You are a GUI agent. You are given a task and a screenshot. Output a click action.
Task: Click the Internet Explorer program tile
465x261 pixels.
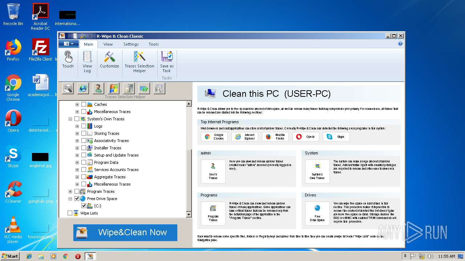click(x=245, y=137)
